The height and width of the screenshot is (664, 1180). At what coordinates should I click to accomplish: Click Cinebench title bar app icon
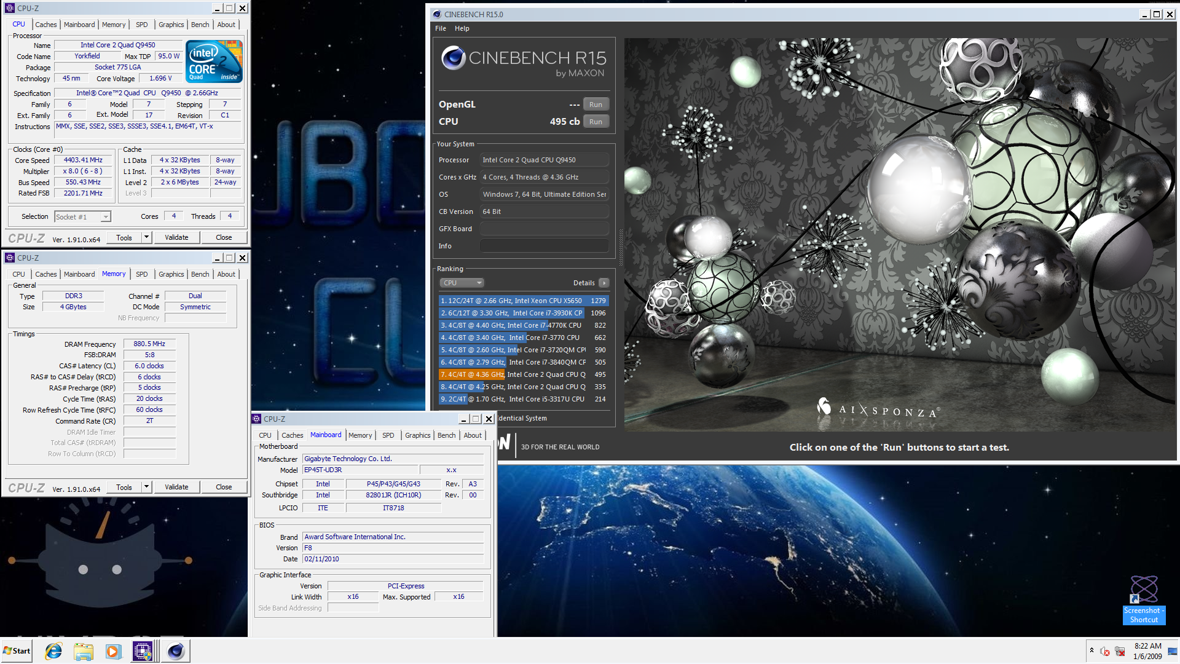(436, 14)
